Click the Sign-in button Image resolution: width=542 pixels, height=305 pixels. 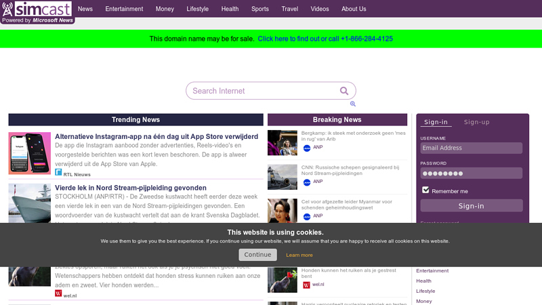pos(472,206)
